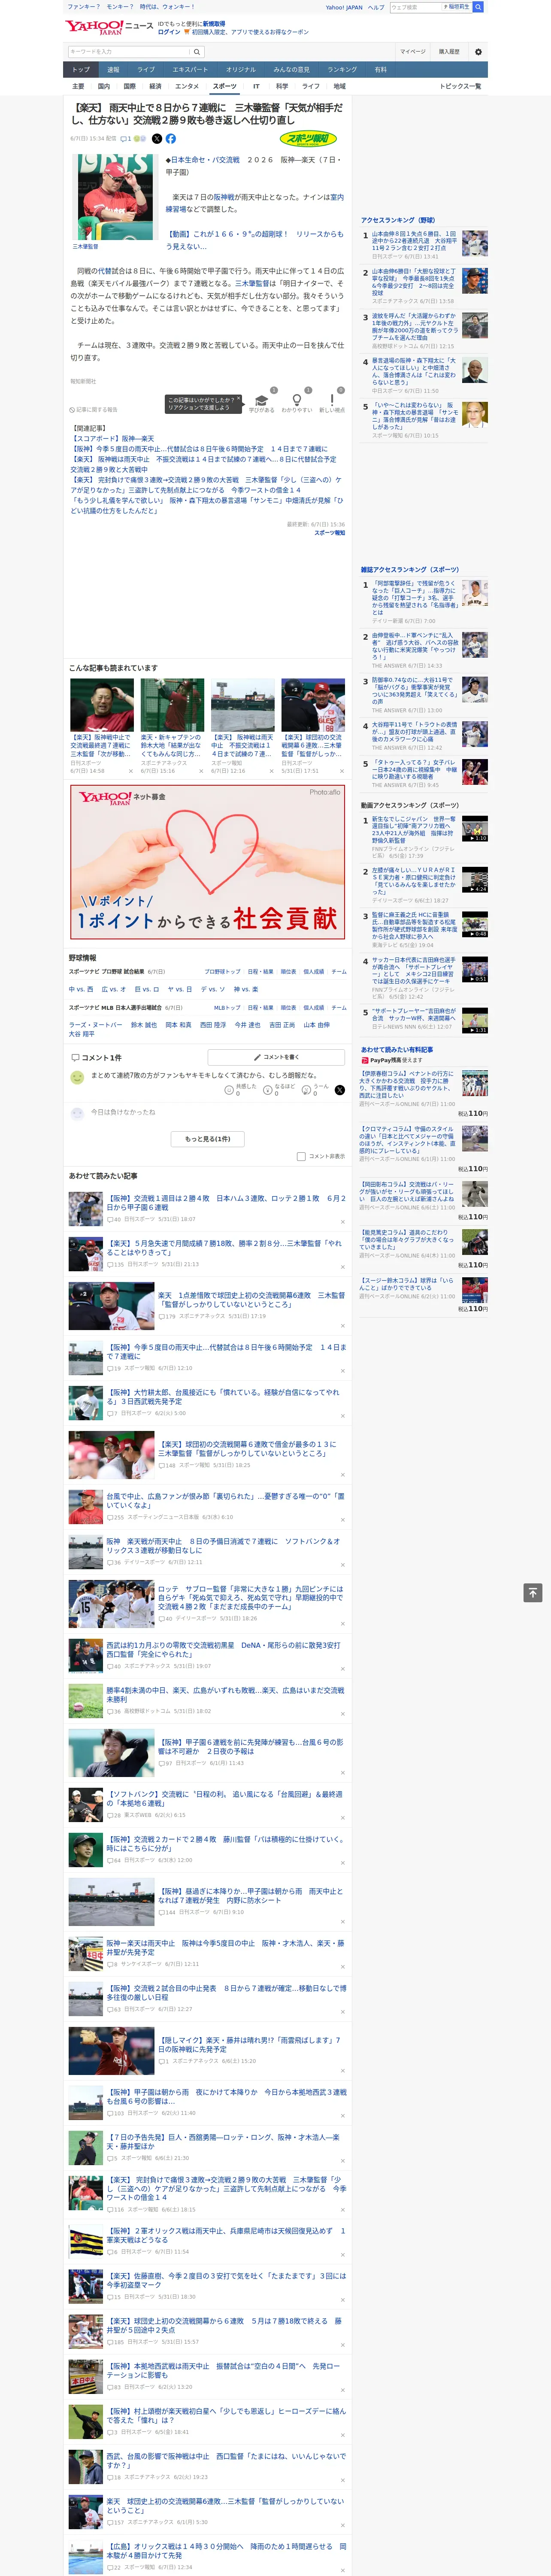
Task: Open the 有料 navigation tab
Action: click(380, 70)
